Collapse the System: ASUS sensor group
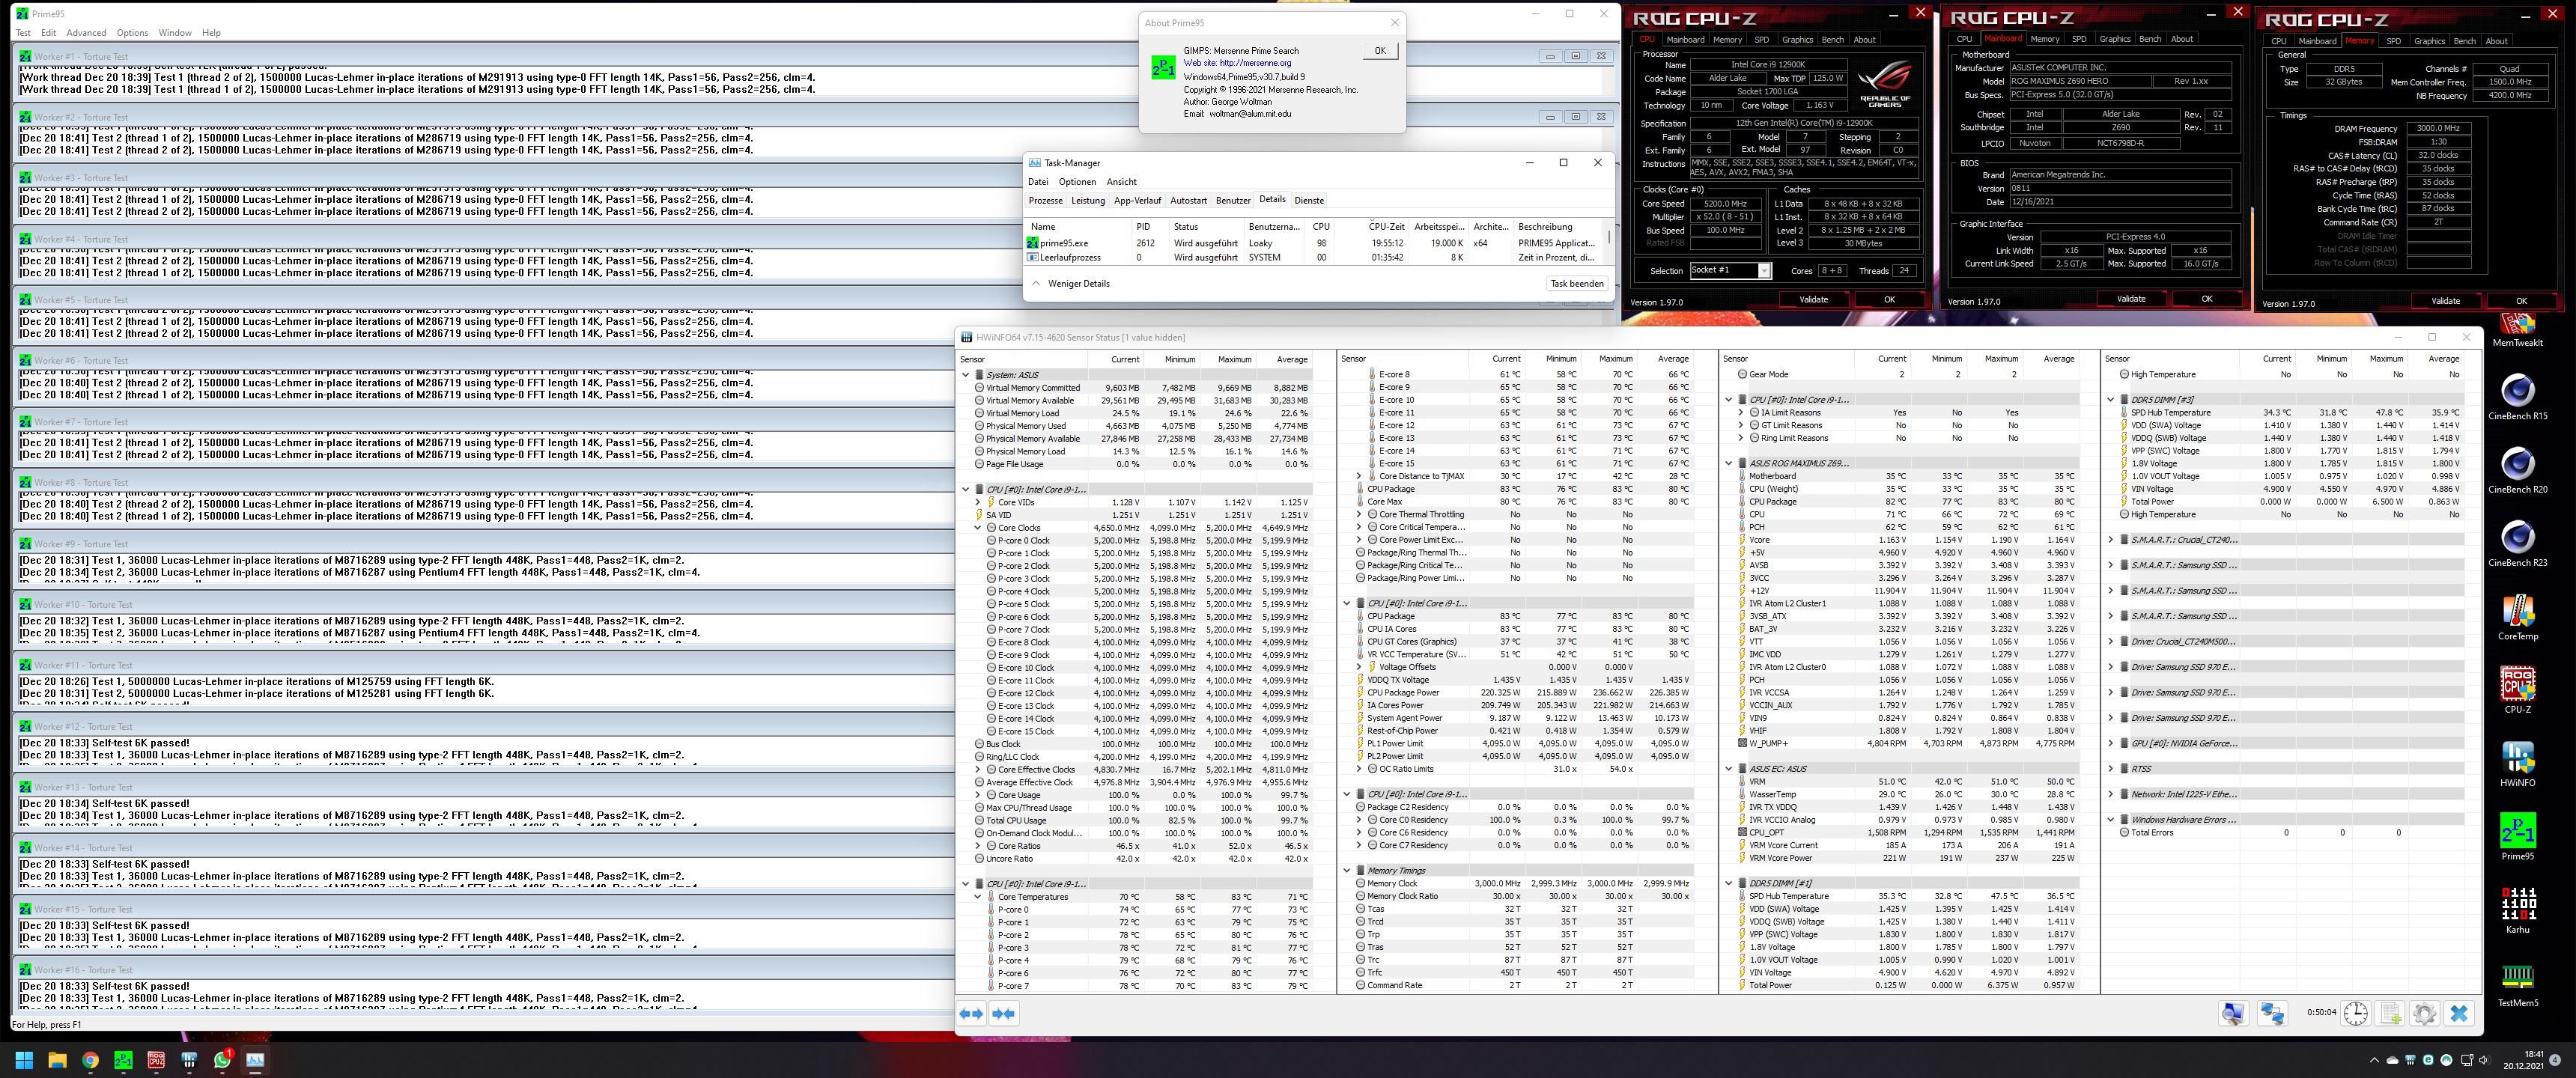2576x1078 pixels. (x=966, y=375)
